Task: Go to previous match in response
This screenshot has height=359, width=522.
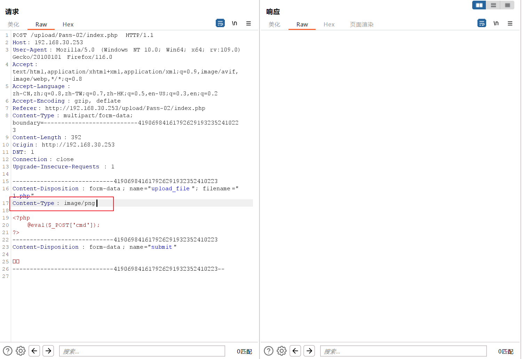Action: pos(295,351)
